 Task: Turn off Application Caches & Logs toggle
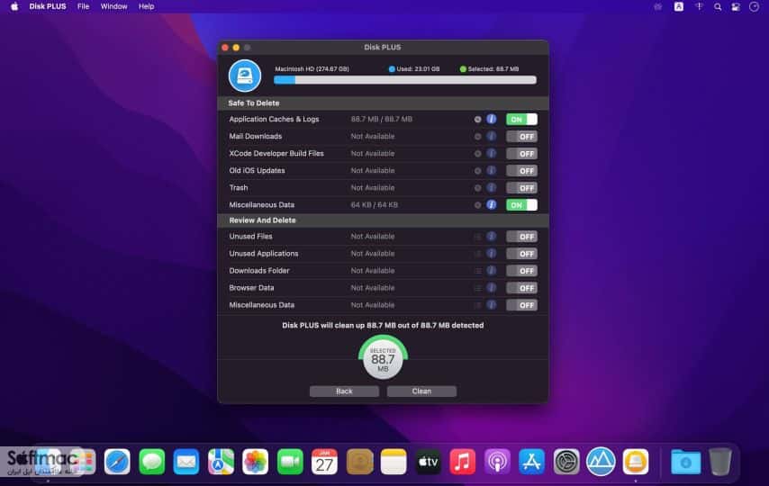(x=522, y=119)
